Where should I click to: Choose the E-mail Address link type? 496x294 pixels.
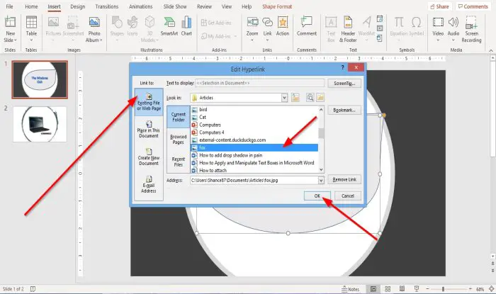coord(149,184)
